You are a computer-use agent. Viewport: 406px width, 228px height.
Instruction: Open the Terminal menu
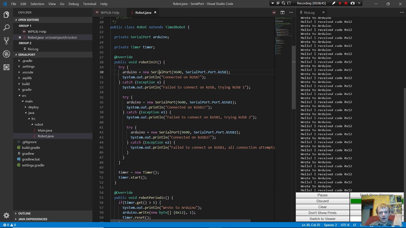click(89, 4)
